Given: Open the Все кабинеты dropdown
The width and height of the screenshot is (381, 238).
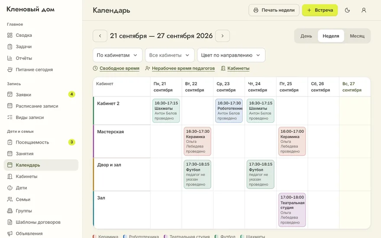Looking at the screenshot, I should tap(170, 55).
